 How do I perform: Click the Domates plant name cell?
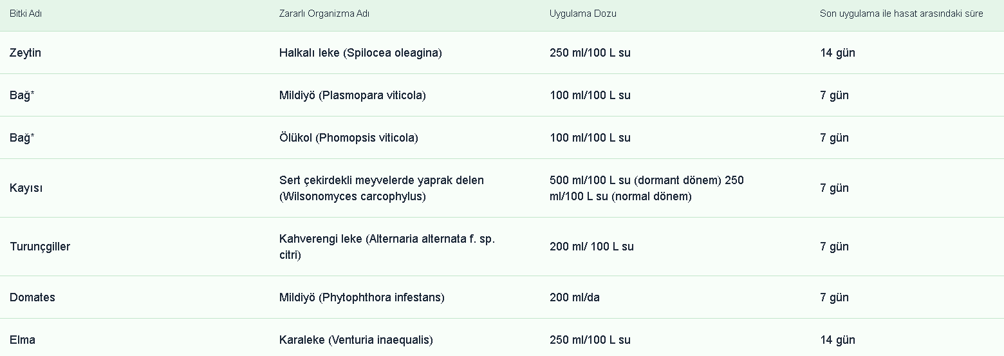[32, 297]
